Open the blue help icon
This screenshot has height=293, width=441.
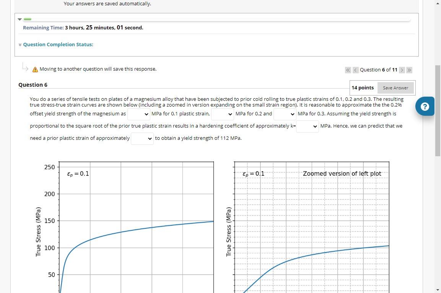(425, 106)
